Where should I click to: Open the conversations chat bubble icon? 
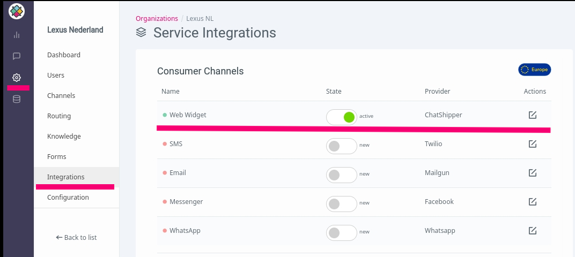click(x=17, y=56)
